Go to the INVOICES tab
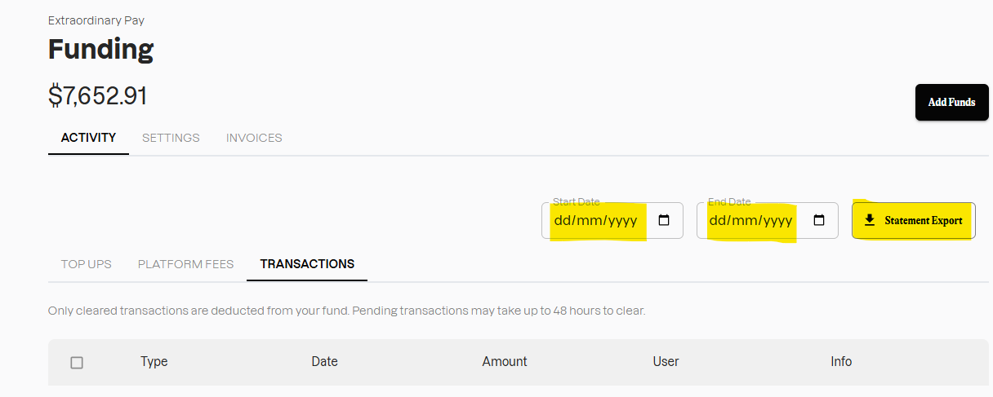Viewport: 993px width, 397px height. [x=254, y=138]
